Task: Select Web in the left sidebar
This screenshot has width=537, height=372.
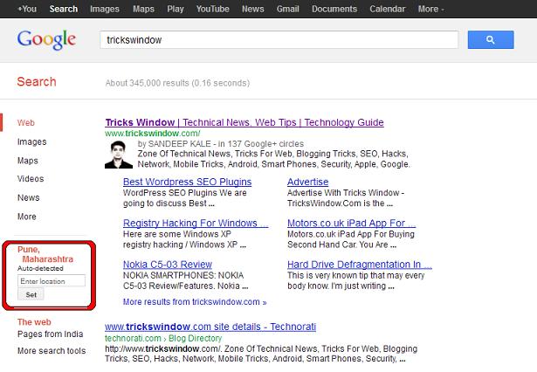Action: (26, 122)
